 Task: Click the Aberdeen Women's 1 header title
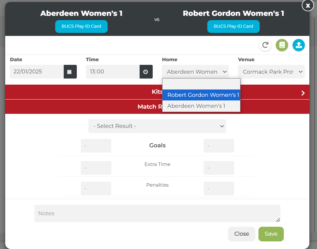pos(81,13)
